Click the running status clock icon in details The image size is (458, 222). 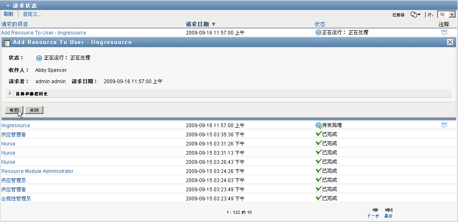pos(39,58)
